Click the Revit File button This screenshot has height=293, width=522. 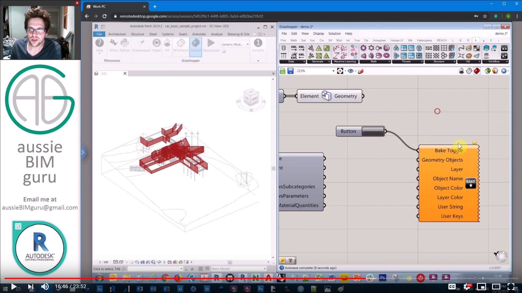[x=99, y=34]
